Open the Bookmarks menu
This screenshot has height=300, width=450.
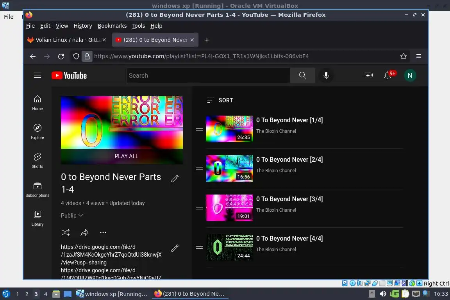112,26
